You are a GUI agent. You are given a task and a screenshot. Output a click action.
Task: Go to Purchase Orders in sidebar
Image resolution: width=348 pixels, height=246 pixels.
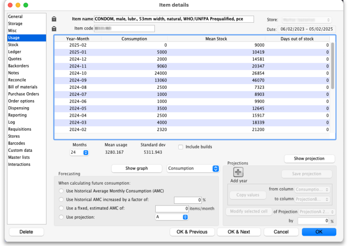[23, 94]
